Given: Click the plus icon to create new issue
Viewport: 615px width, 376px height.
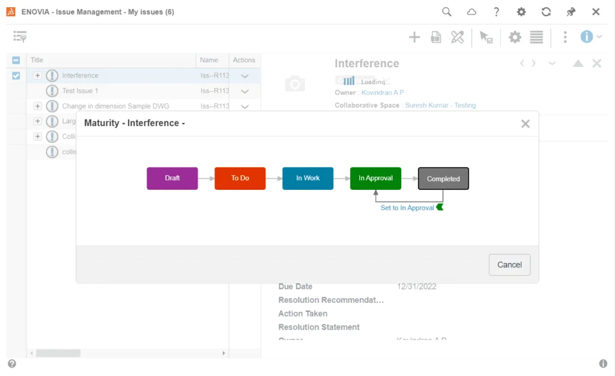Looking at the screenshot, I should click(414, 37).
